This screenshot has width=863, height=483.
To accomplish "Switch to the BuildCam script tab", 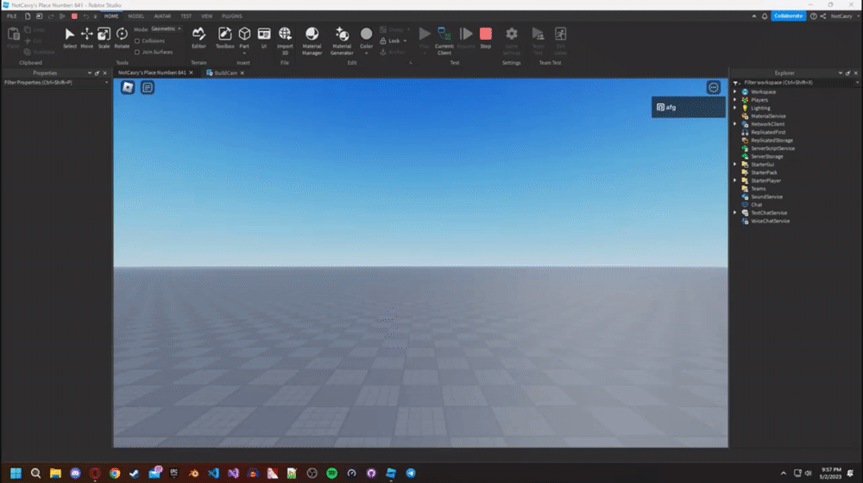I will pos(225,72).
